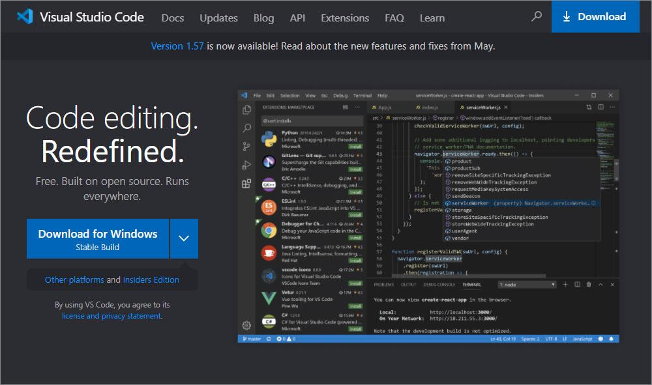Click the C# extension icon
652x385 pixels.
tap(269, 321)
